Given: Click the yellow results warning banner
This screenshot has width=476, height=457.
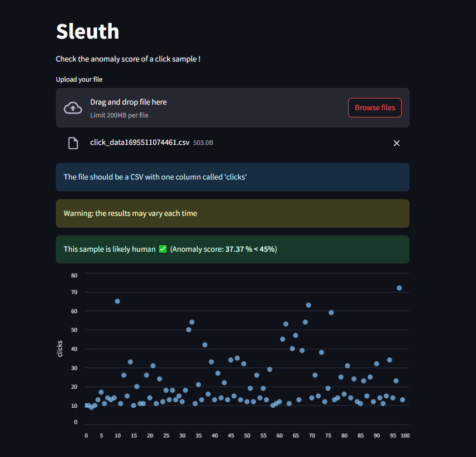Looking at the screenshot, I should (232, 213).
